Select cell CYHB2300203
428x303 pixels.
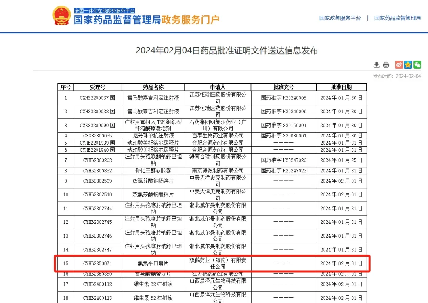[x=97, y=160]
